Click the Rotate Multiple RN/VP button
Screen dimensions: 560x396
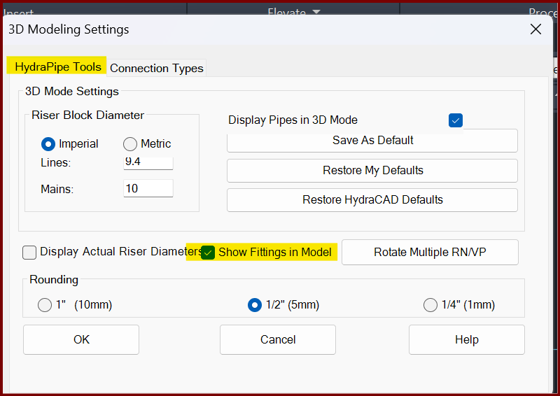[x=430, y=253]
